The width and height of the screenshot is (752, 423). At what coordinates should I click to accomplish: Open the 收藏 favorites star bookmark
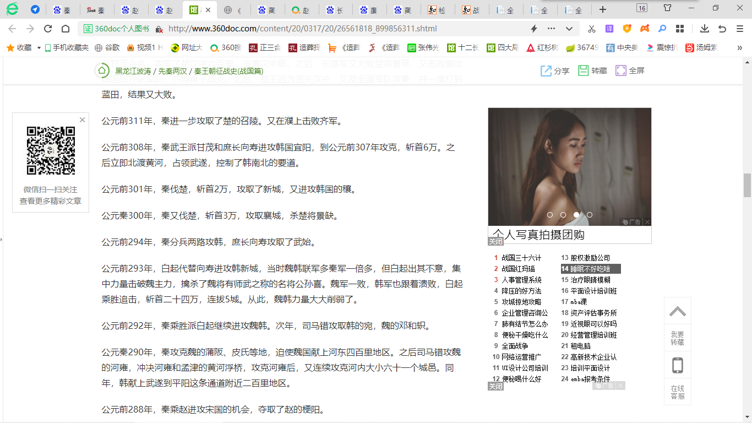[19, 48]
